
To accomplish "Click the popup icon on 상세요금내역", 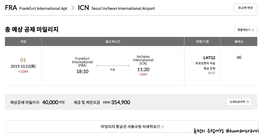I will coord(247,102).
